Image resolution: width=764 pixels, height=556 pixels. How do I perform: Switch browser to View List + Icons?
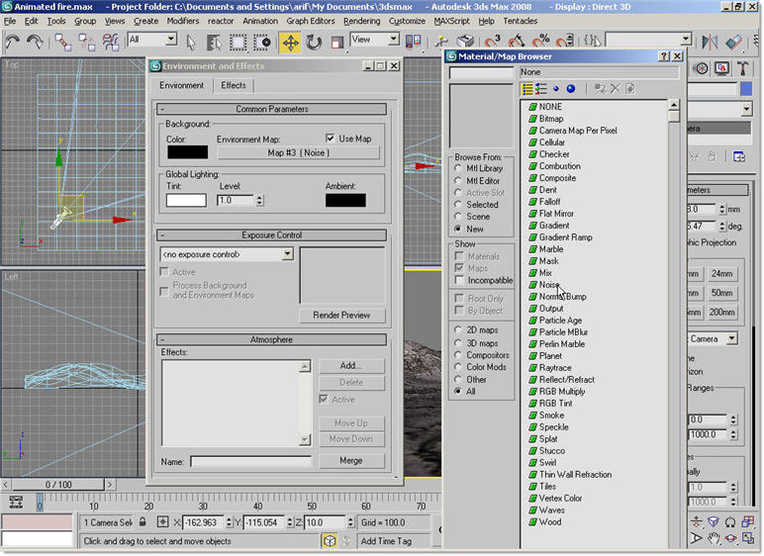(541, 89)
